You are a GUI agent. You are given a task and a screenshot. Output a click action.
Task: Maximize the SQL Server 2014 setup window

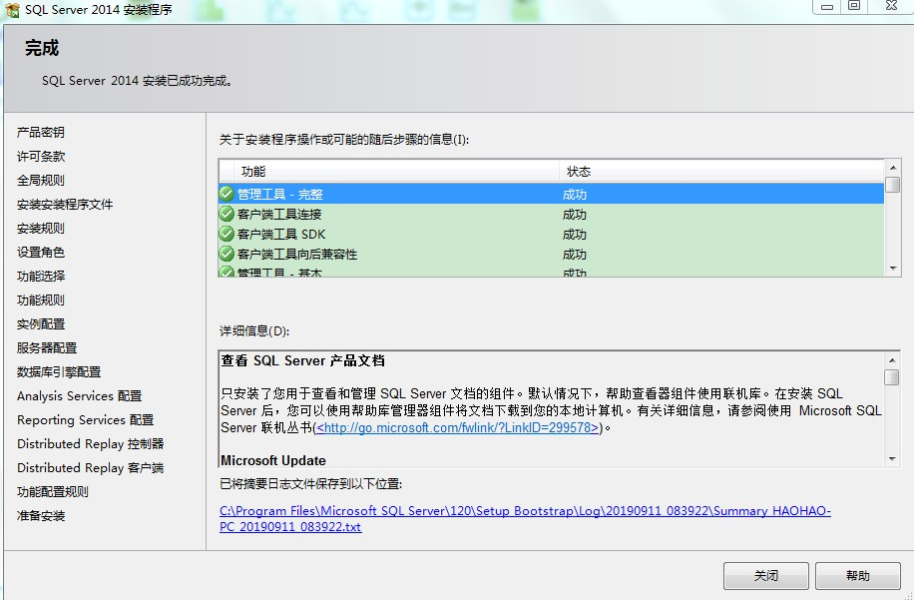[854, 6]
